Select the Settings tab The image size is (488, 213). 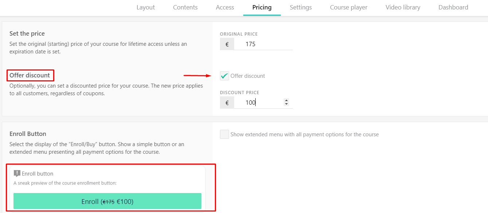tap(301, 7)
